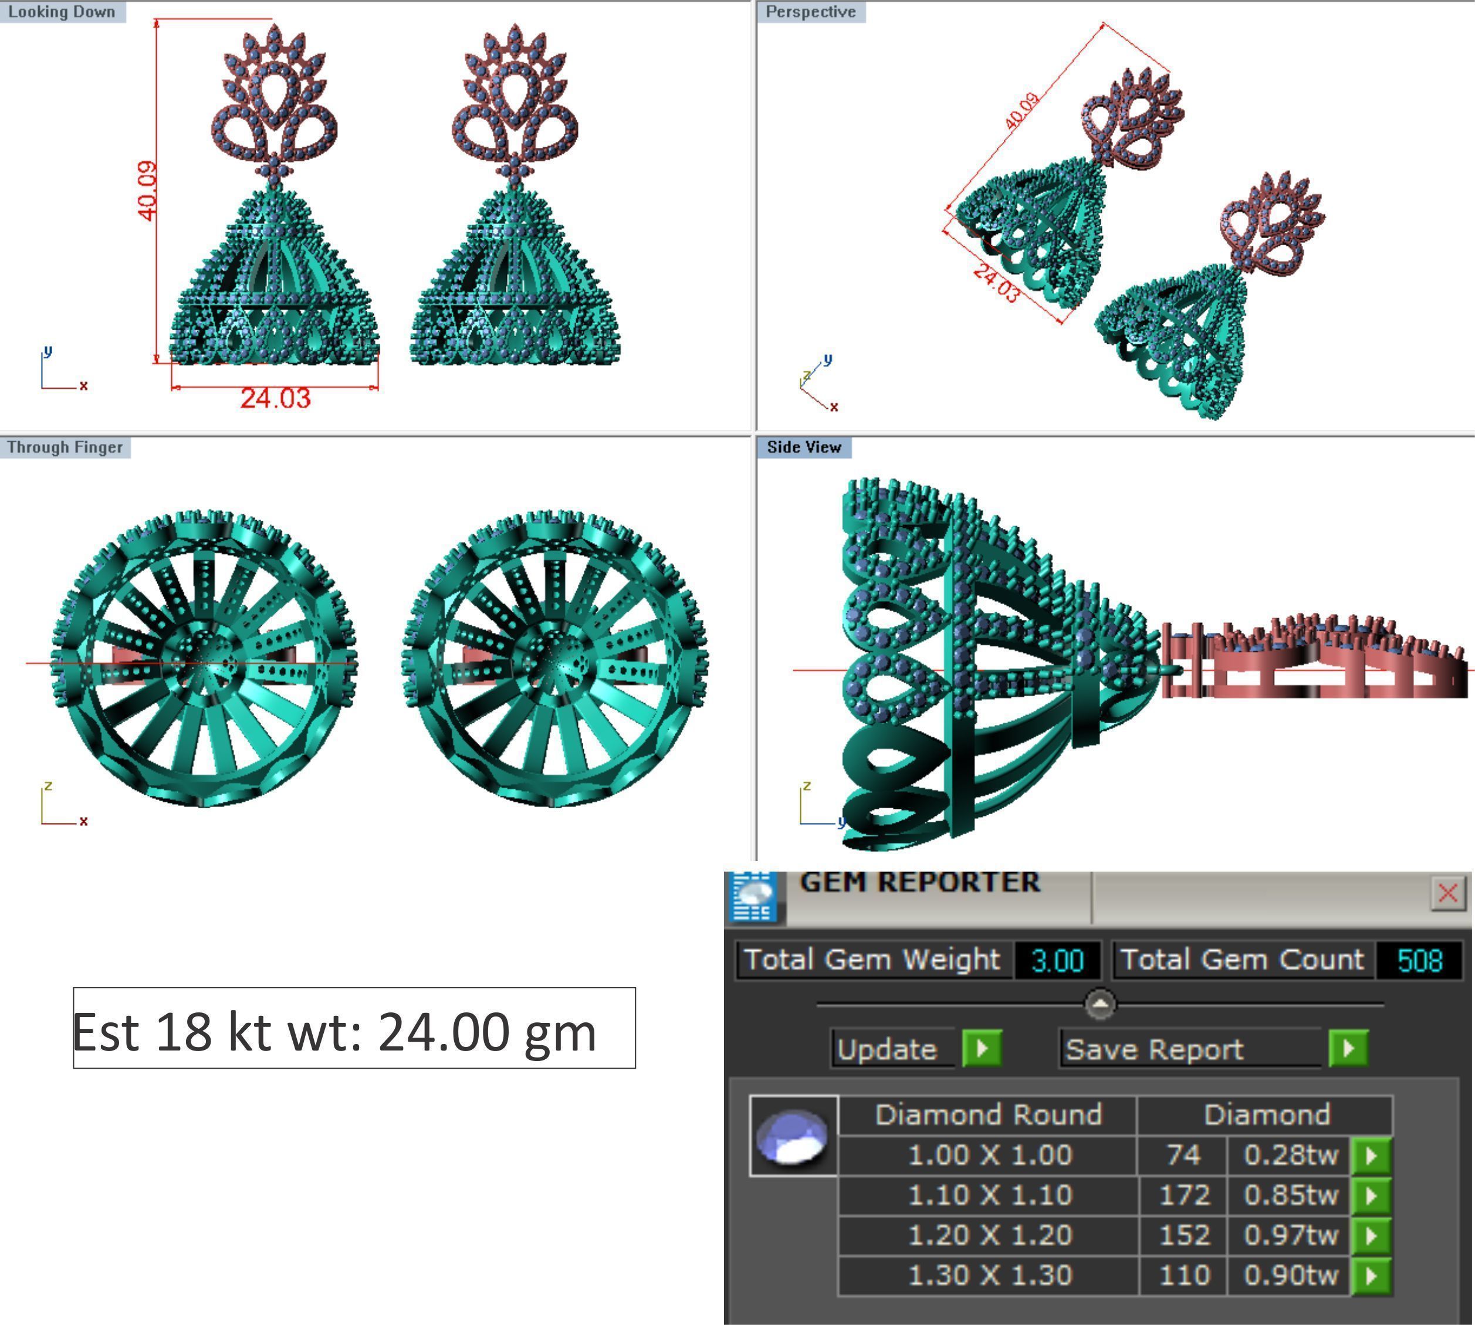The height and width of the screenshot is (1325, 1475).
Task: Click the Gem Reporter panel icon
Action: [755, 897]
